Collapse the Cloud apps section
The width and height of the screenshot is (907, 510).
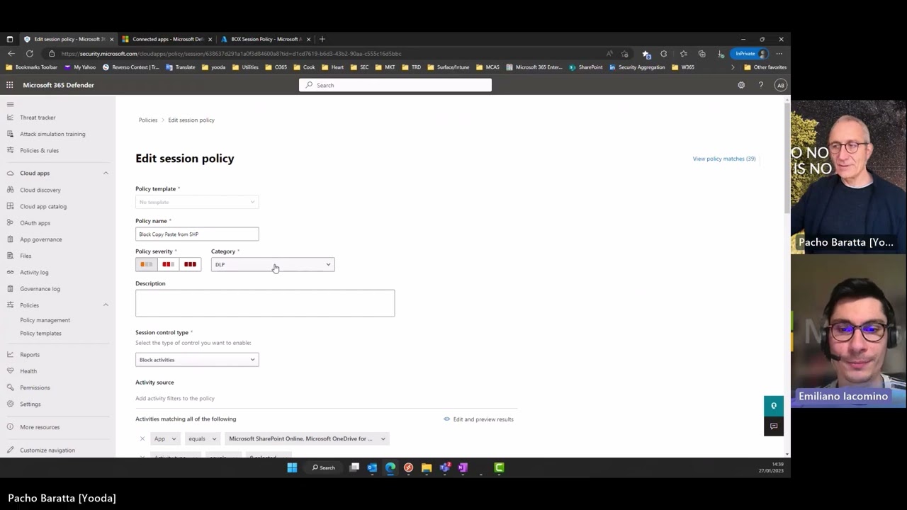tap(106, 173)
